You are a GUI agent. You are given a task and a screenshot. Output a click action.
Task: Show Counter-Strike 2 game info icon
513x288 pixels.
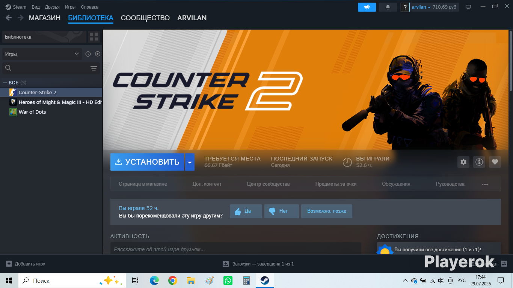479,162
